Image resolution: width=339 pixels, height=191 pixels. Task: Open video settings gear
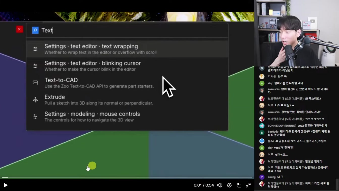point(229,185)
